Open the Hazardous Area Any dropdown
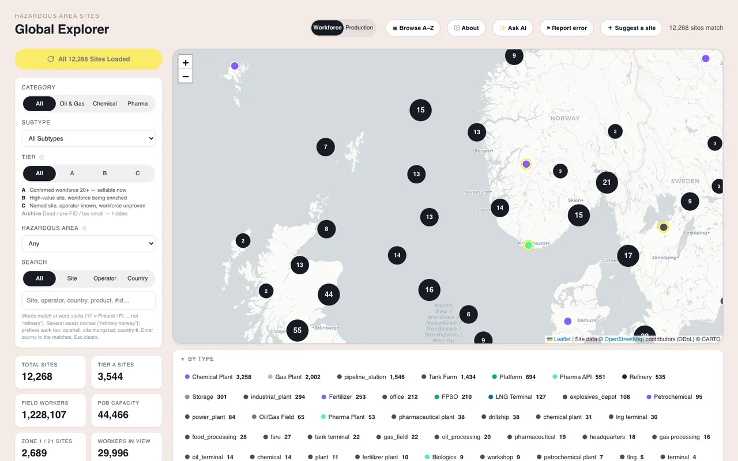Viewport: 738px width, 461px height. pyautogui.click(x=88, y=244)
